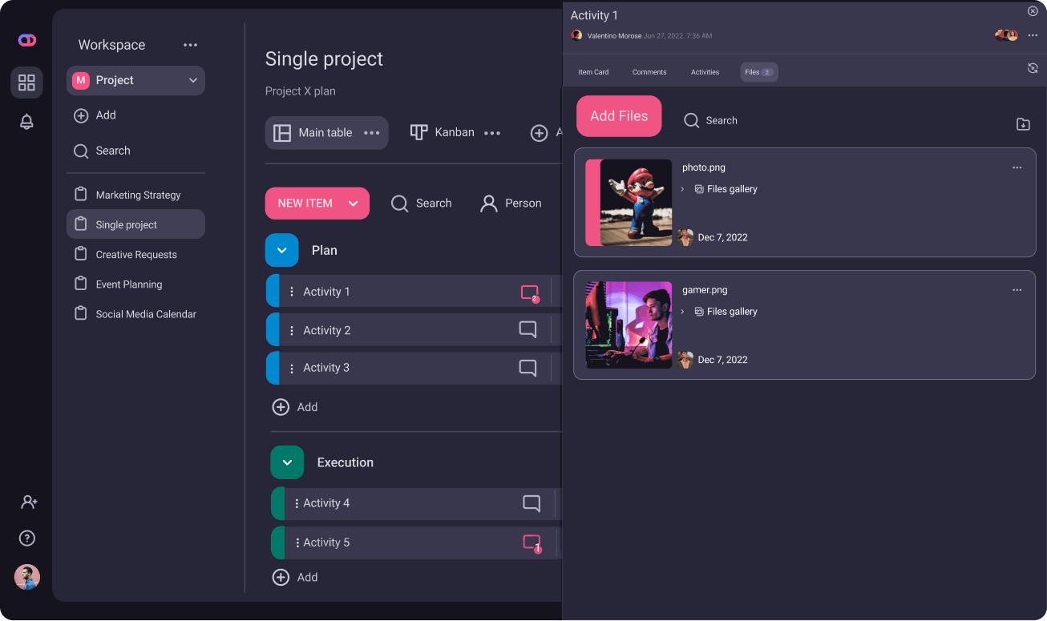Open the NEW ITEM dropdown arrow
The width and height of the screenshot is (1047, 621).
[354, 203]
